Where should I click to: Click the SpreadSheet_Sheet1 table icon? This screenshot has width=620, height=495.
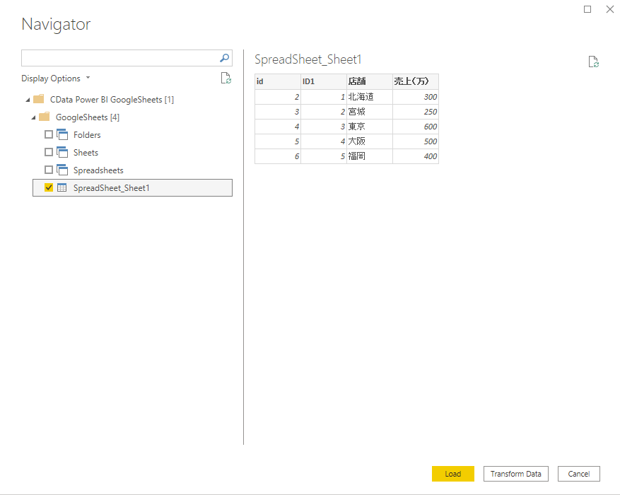pos(62,188)
